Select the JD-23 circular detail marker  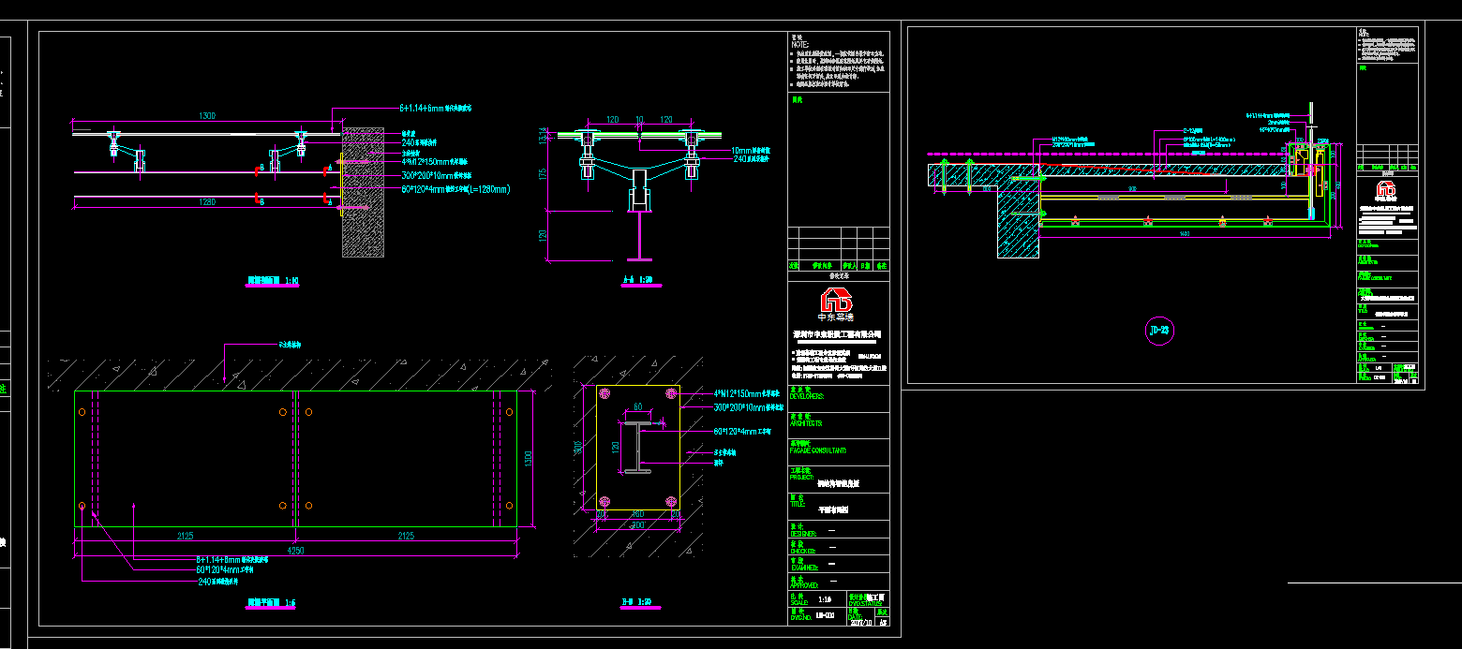1158,331
